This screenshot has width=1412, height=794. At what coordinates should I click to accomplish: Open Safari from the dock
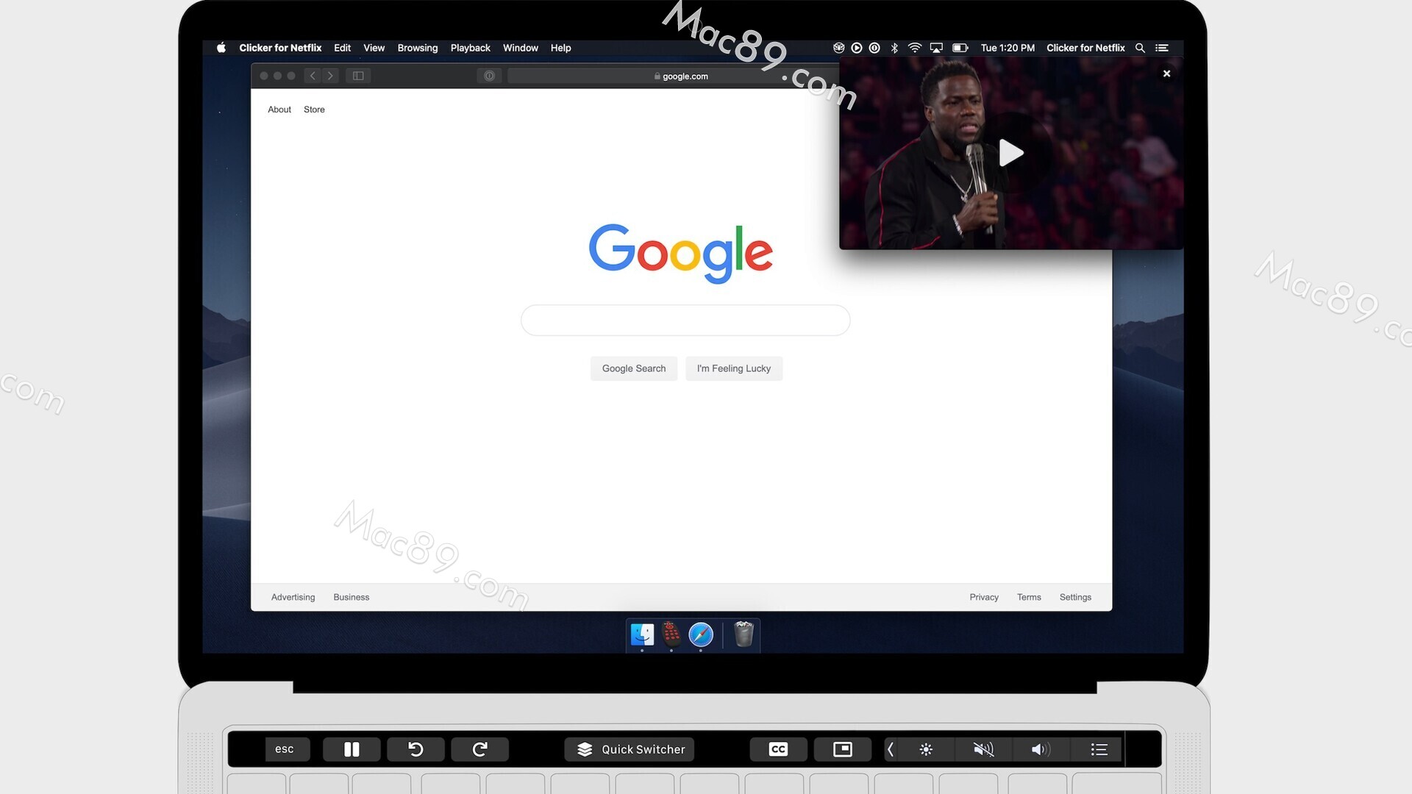click(701, 634)
